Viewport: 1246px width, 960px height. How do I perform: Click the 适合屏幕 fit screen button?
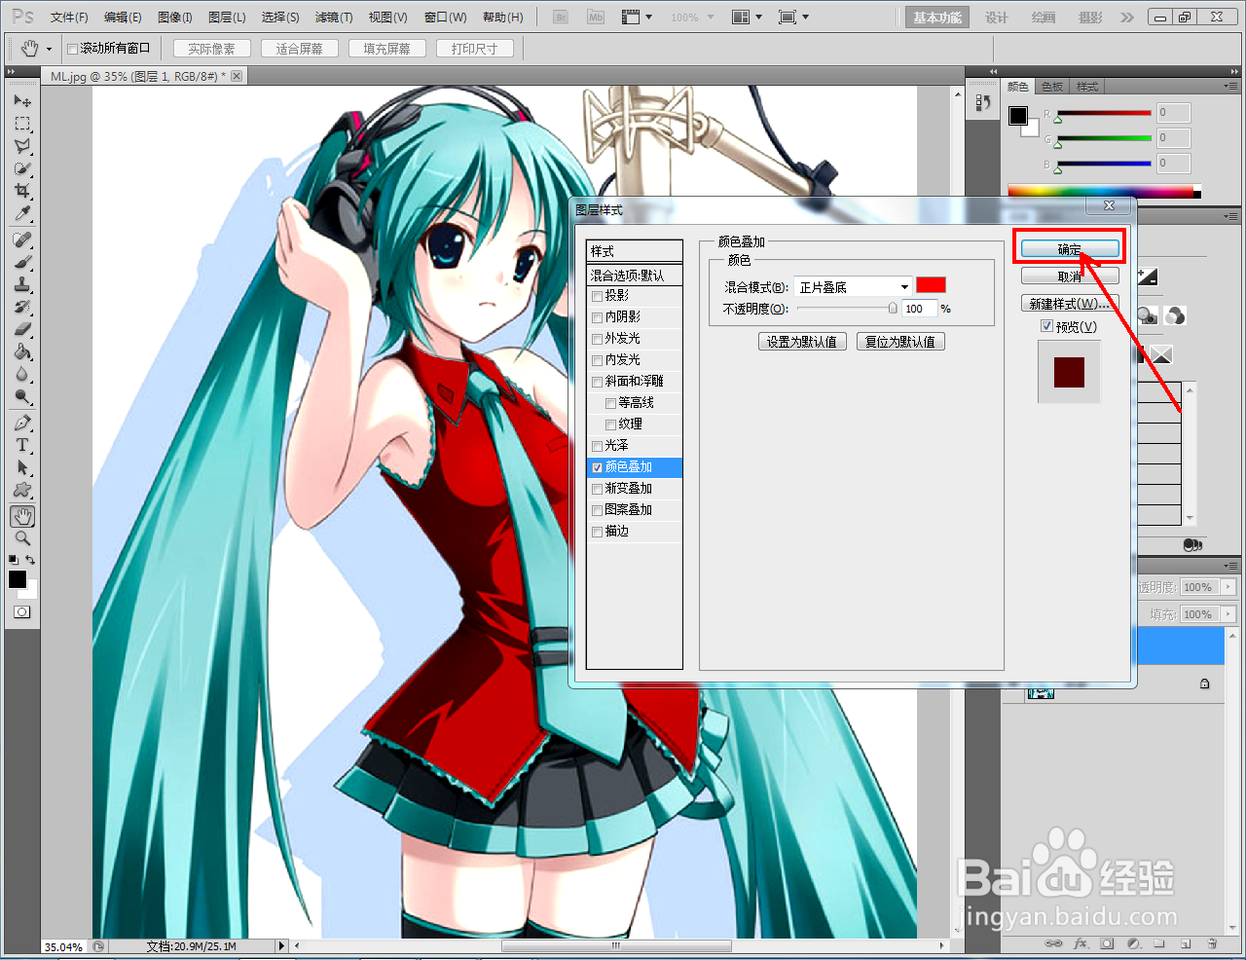pyautogui.click(x=299, y=49)
